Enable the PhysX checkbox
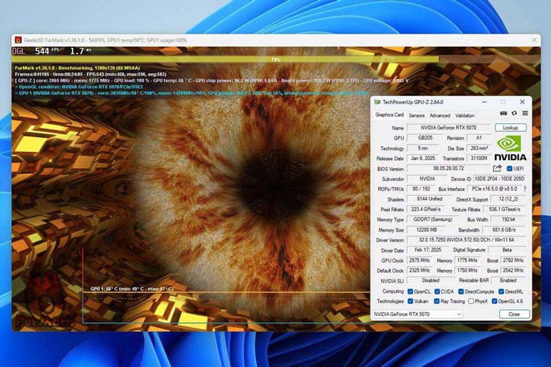This screenshot has width=551, height=367. tap(471, 302)
